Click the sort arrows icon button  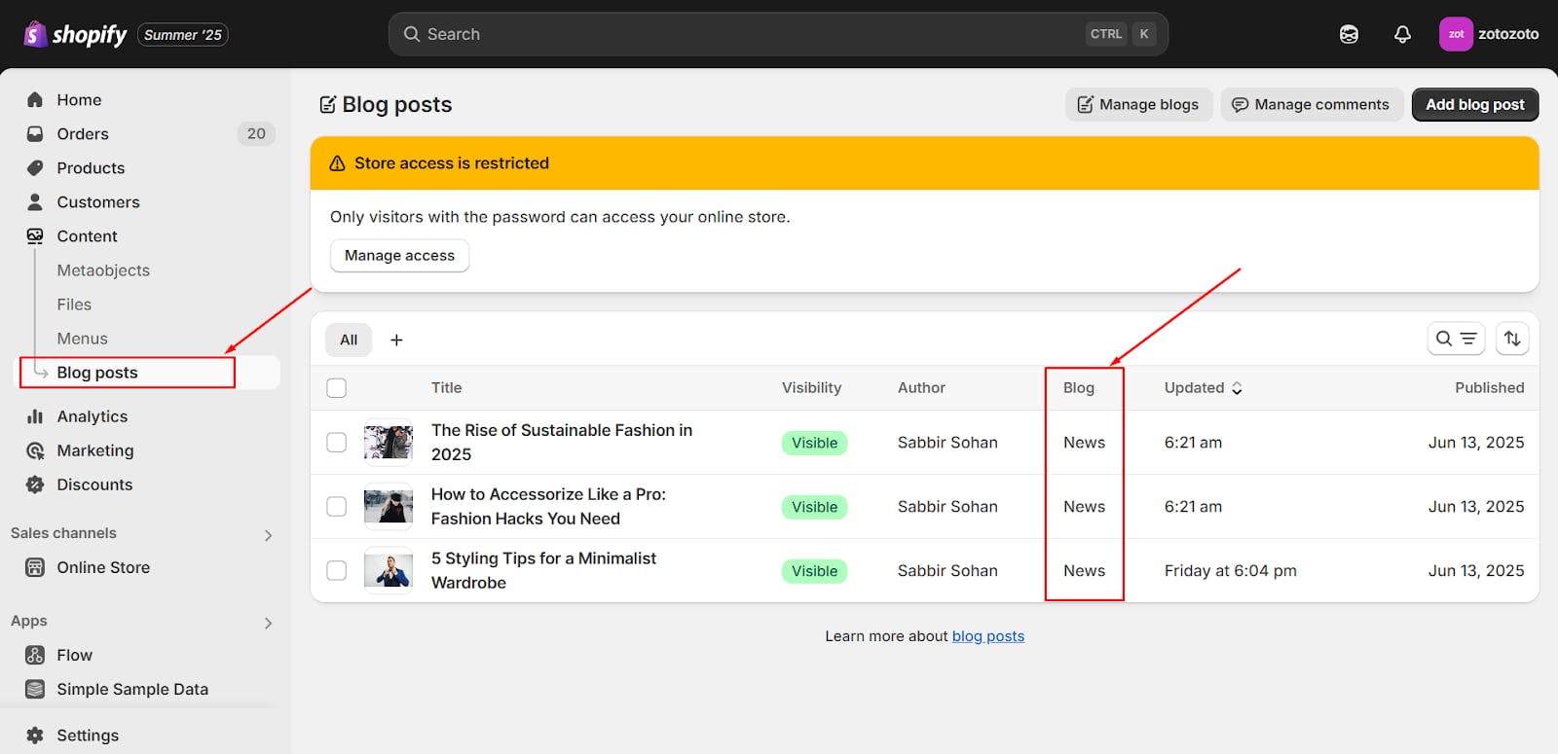pyautogui.click(x=1512, y=339)
